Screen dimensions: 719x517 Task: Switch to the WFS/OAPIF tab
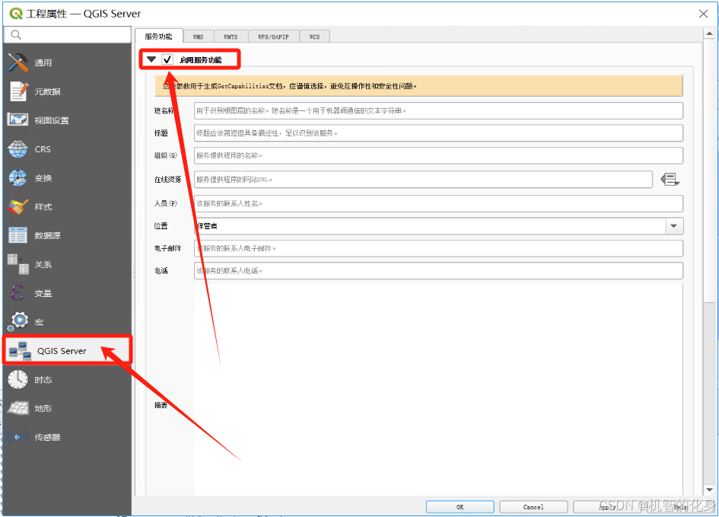(x=273, y=37)
